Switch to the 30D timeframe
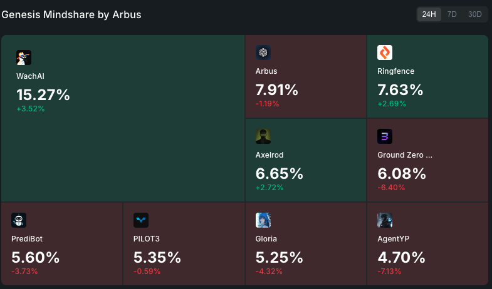Screen dimensions: 492x289 (474, 14)
